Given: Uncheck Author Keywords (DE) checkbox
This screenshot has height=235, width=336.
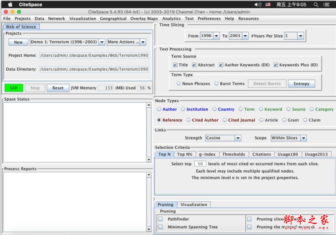Looking at the screenshot, I should pyautogui.click(x=221, y=65).
